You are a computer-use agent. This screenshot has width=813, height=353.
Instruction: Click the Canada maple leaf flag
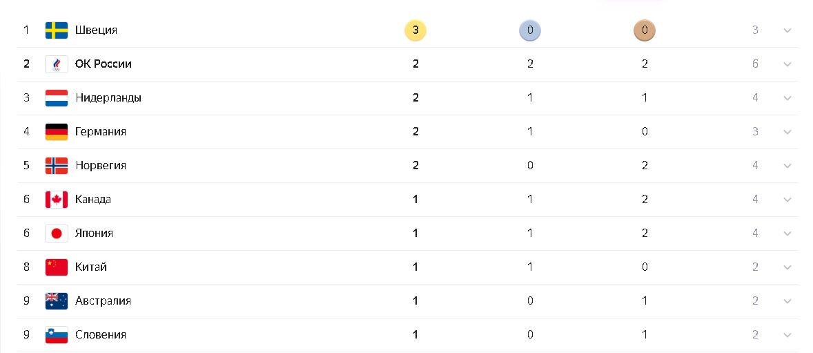57,200
